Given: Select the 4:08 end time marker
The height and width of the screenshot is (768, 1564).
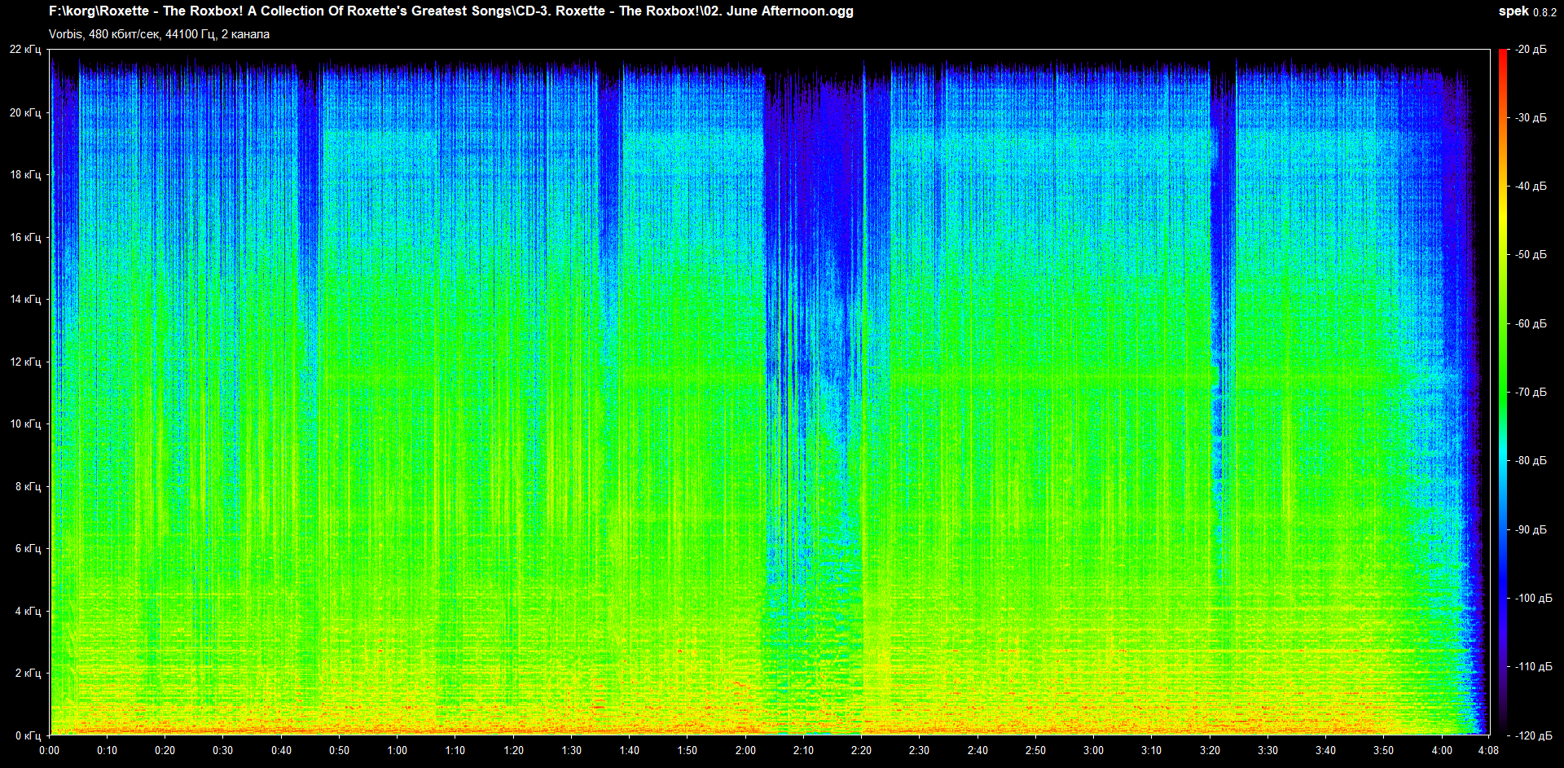Looking at the screenshot, I should (x=1487, y=750).
